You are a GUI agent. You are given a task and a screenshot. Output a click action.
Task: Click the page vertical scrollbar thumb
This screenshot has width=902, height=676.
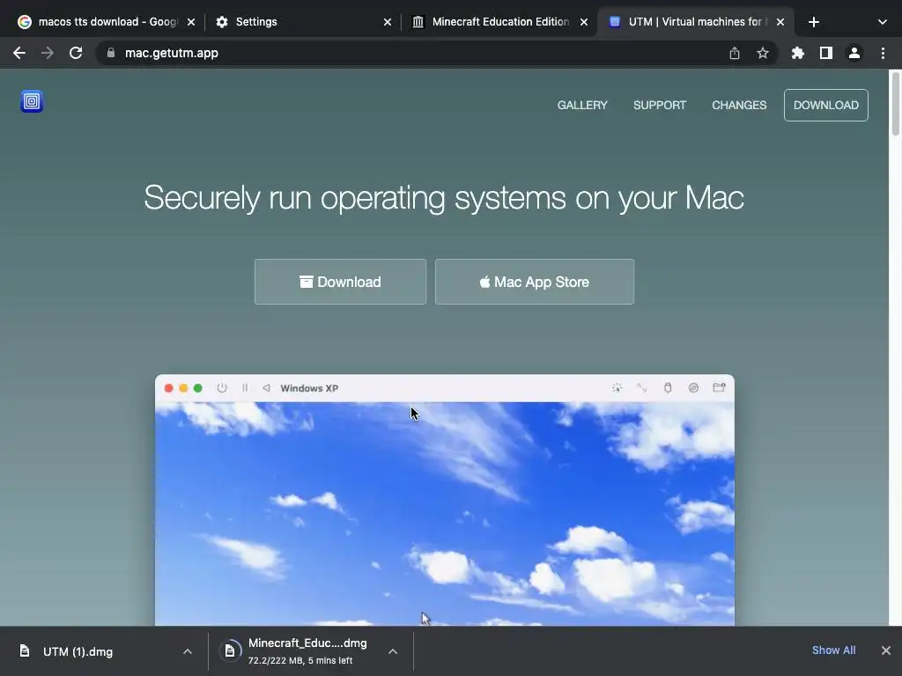pos(895,104)
